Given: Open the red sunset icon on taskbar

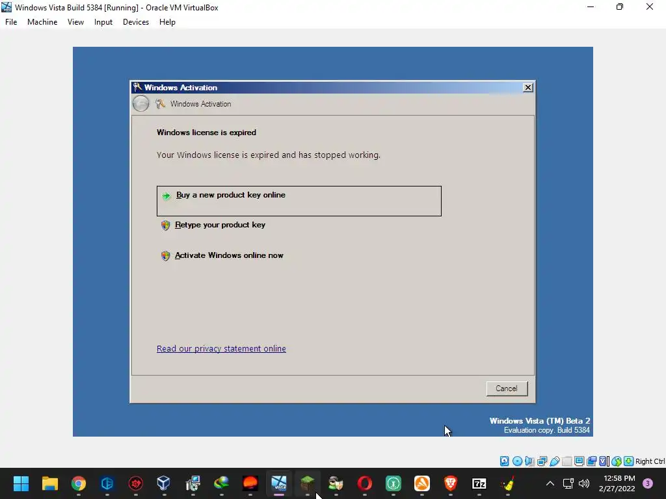Looking at the screenshot, I should tap(250, 483).
